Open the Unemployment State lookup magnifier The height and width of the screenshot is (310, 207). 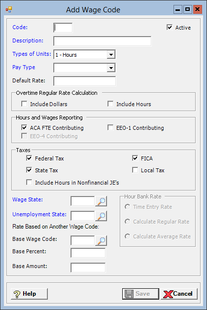point(101,216)
